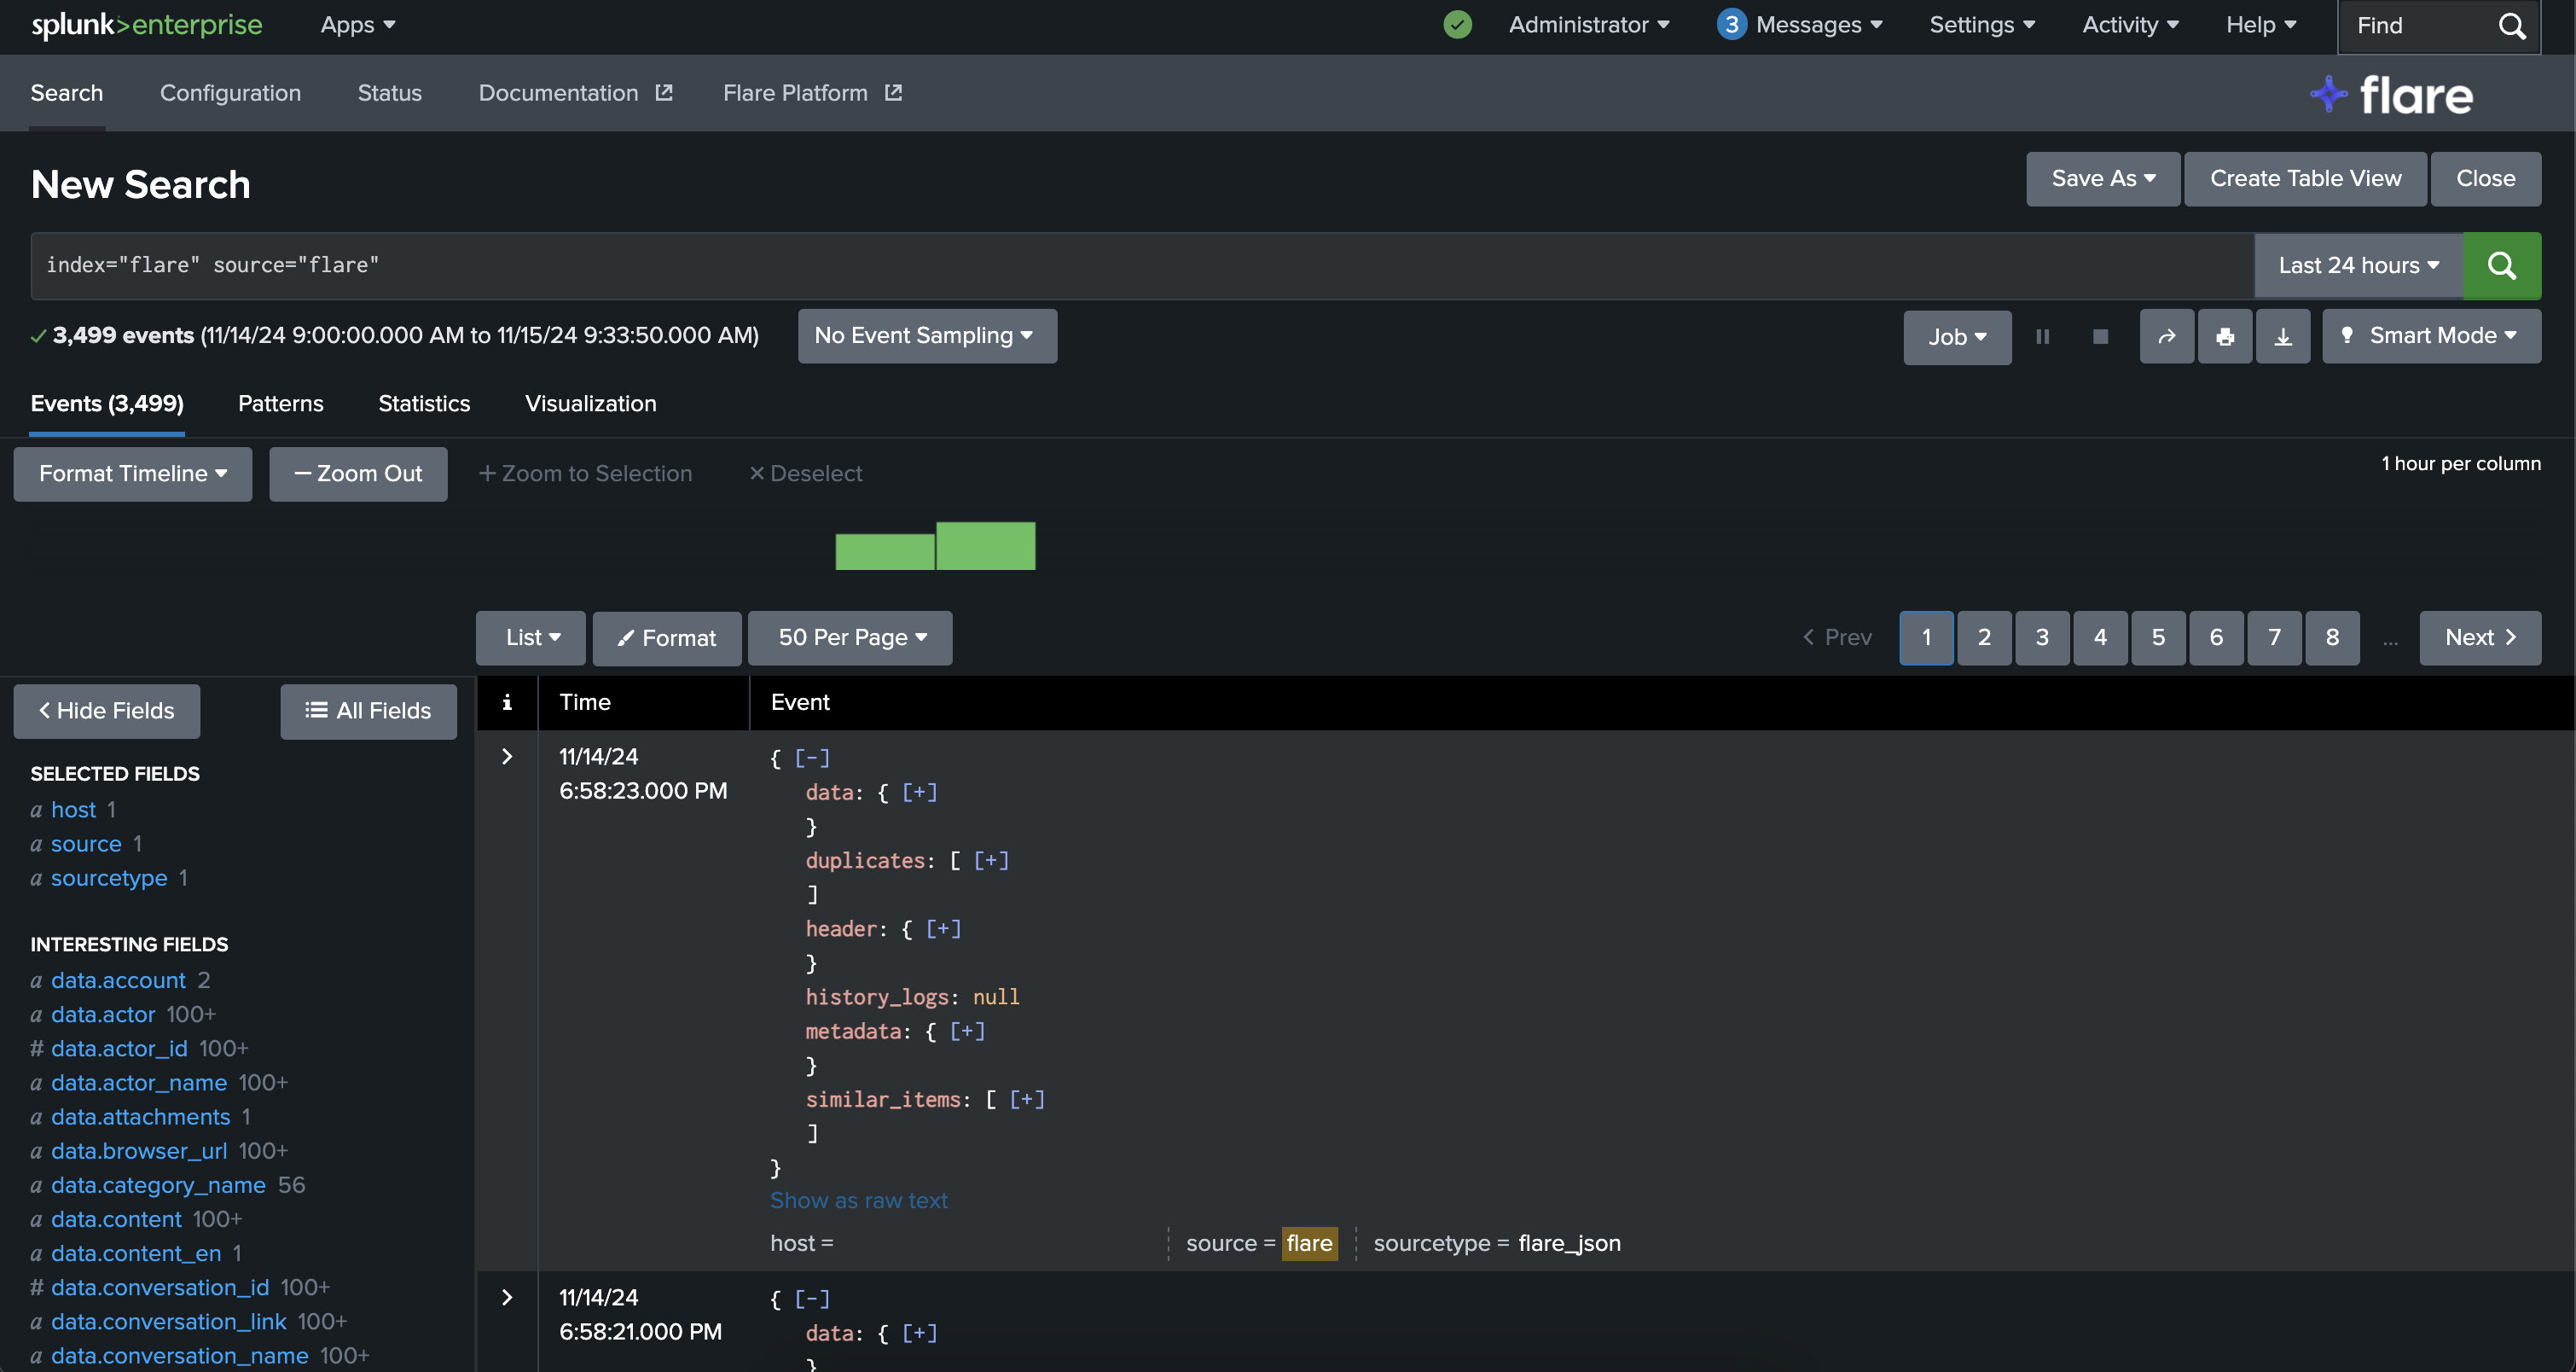Screen dimensions: 2576x1372
Task: Open Flare Platform external link icon
Action: tap(893, 93)
